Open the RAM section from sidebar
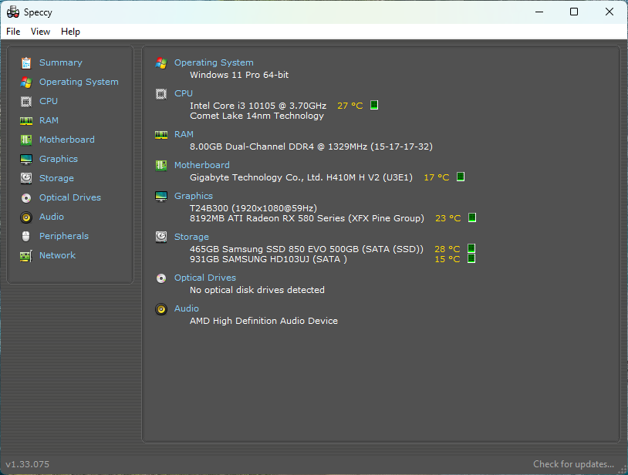Image resolution: width=628 pixels, height=475 pixels. point(49,120)
